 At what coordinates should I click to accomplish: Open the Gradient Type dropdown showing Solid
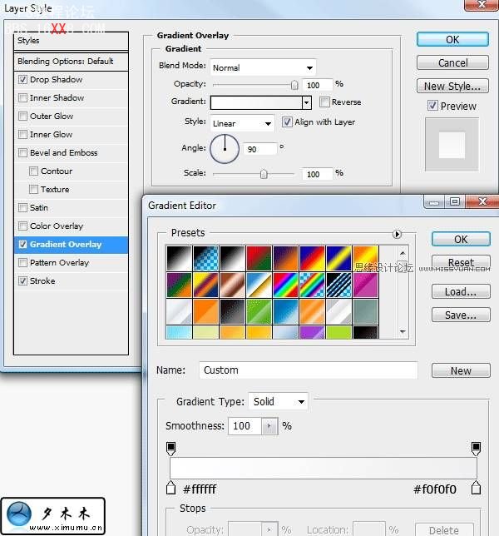pyautogui.click(x=278, y=401)
